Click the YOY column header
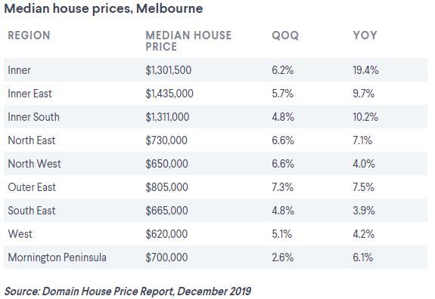 pos(365,35)
